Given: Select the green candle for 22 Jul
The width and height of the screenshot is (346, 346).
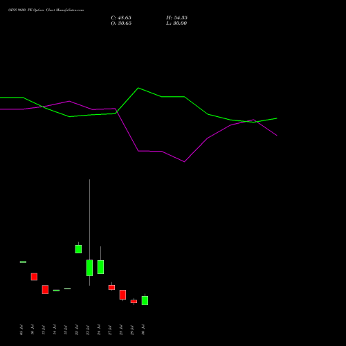Looking at the screenshot, I should pos(78,249).
